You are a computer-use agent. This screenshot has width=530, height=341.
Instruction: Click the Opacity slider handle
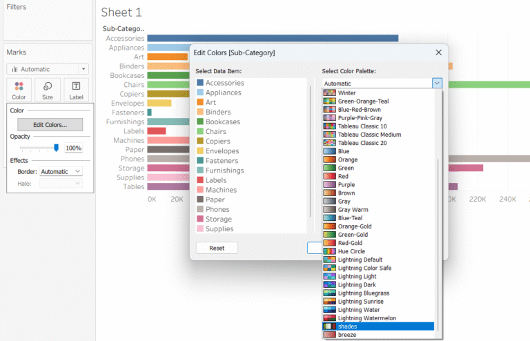56,148
